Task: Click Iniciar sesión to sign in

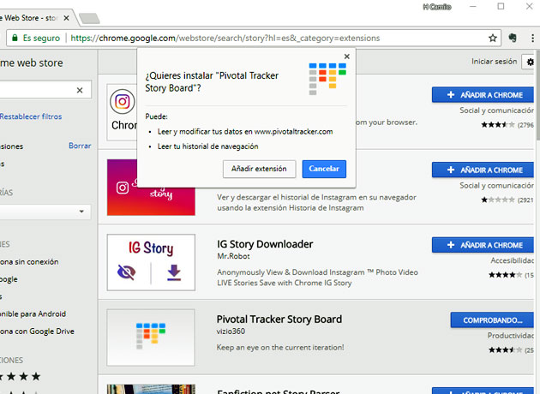Action: coord(494,62)
